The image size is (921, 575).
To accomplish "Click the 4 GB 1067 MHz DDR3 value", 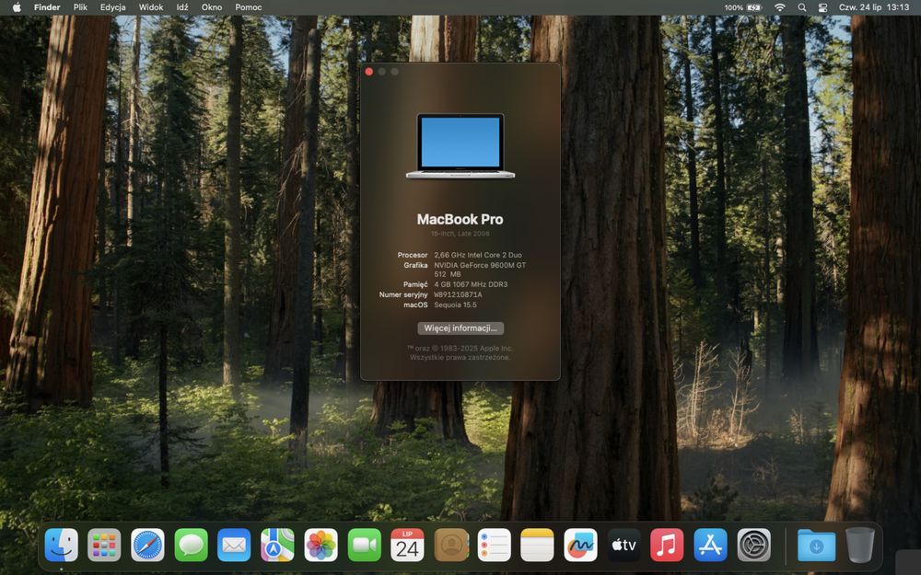I will click(x=471, y=284).
